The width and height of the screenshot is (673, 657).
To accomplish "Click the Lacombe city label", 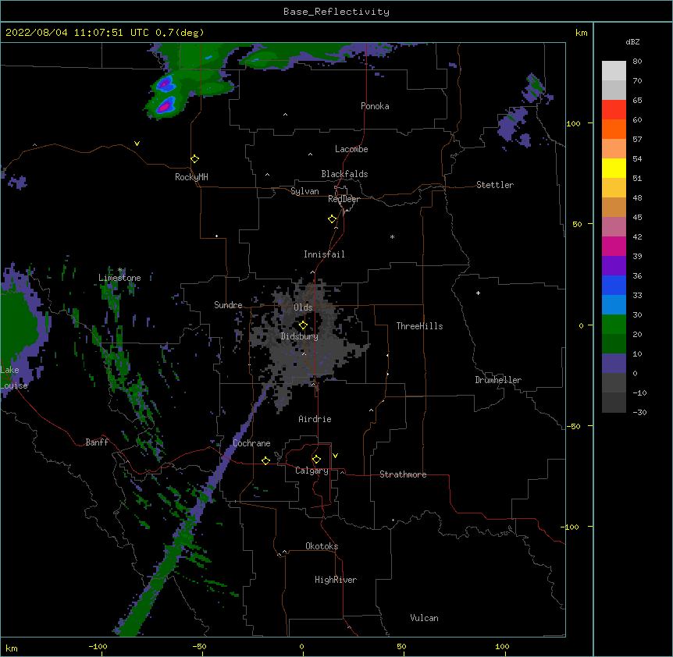I will coord(351,149).
